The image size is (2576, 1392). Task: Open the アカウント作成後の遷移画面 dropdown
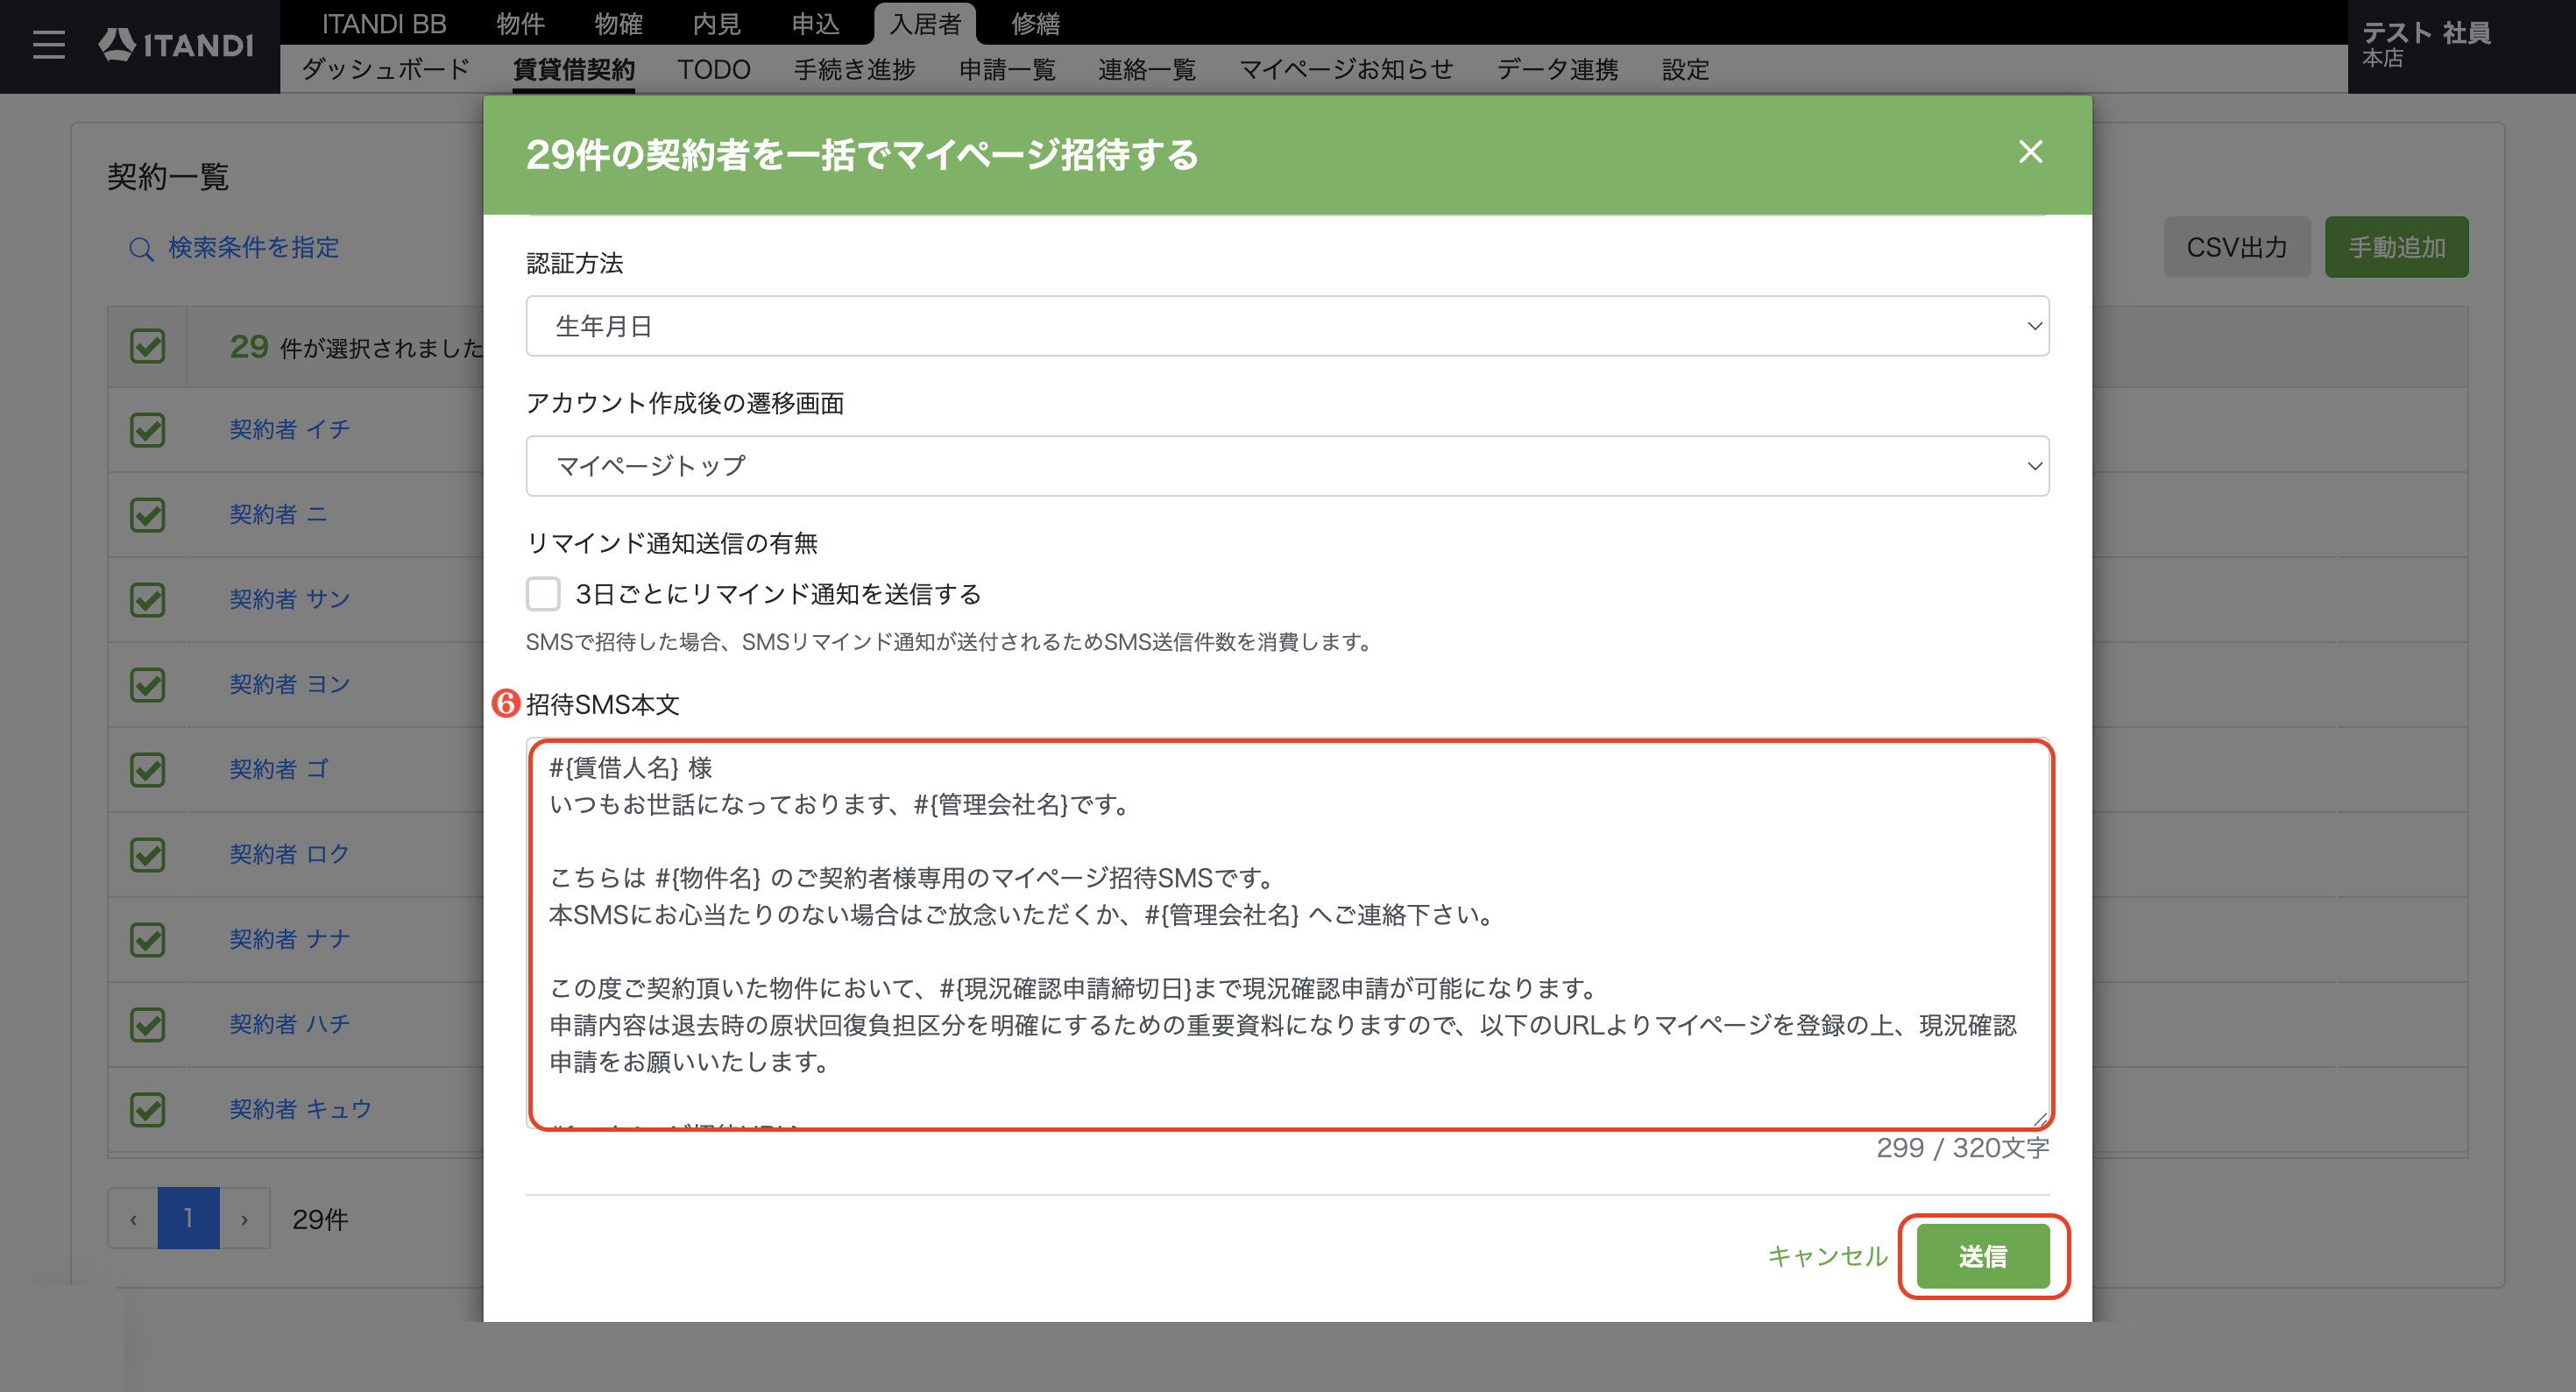click(x=1287, y=466)
